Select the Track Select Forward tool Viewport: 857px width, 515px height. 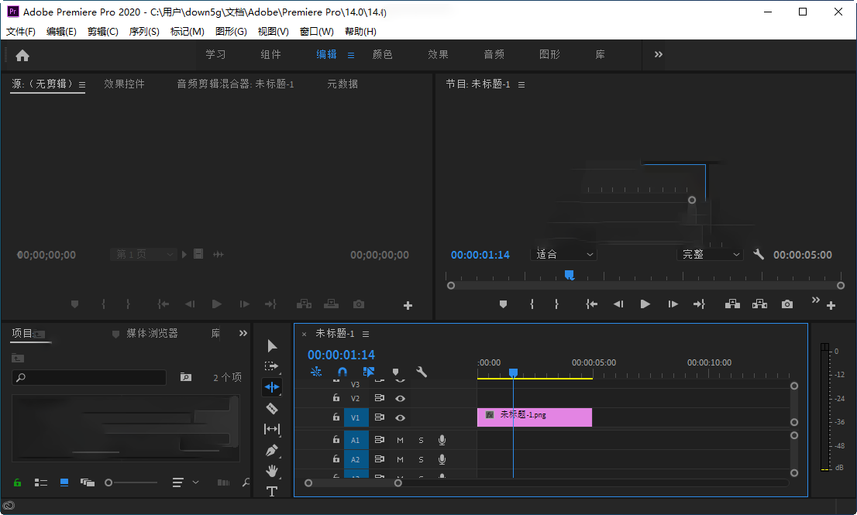(272, 366)
